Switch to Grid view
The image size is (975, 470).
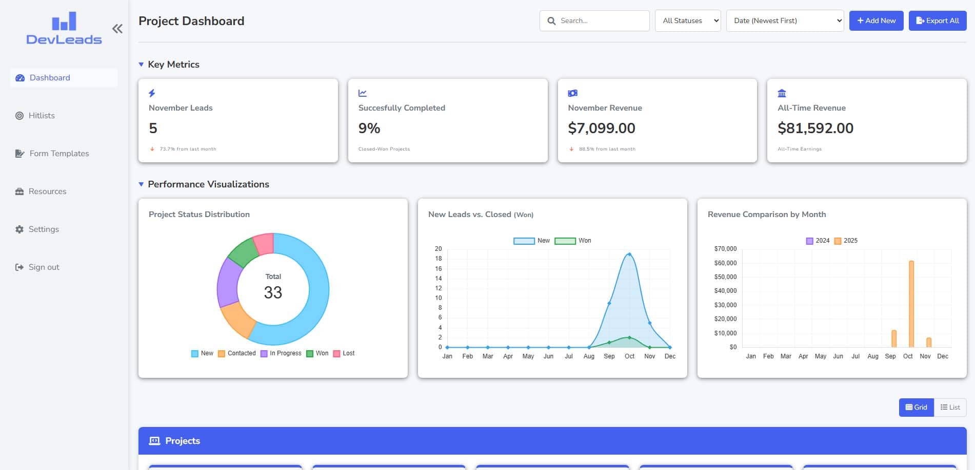[917, 408]
